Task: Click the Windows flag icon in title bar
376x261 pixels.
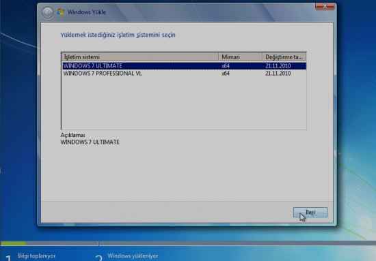Action: [x=60, y=12]
